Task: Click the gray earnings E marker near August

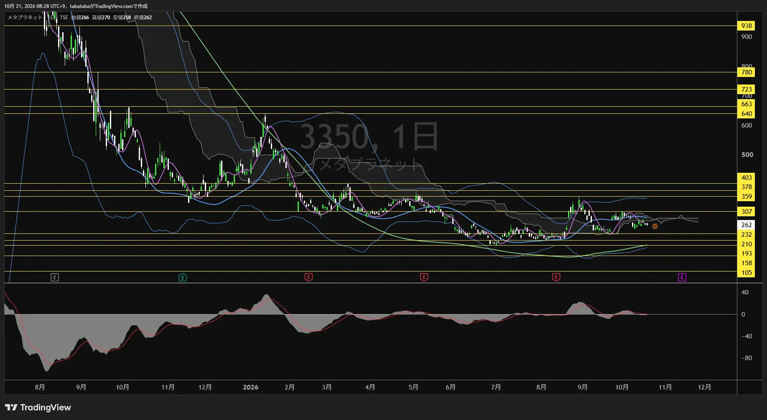Action: coord(55,277)
